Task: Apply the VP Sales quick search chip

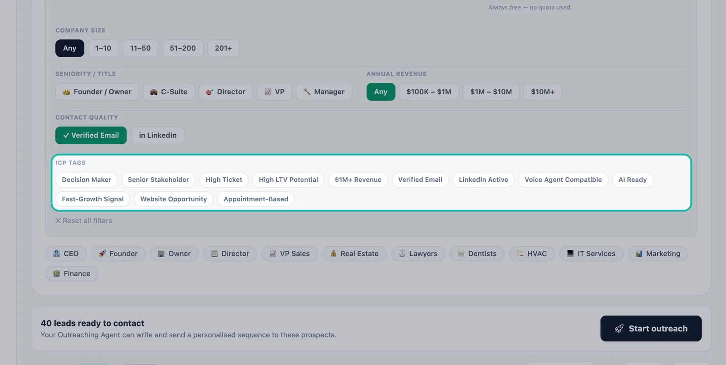Action: pyautogui.click(x=289, y=253)
